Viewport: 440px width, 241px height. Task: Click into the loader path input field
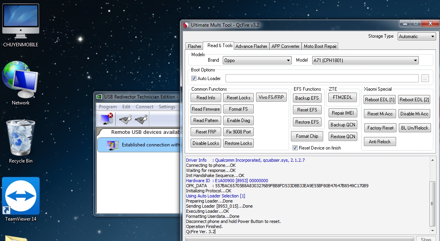322,79
